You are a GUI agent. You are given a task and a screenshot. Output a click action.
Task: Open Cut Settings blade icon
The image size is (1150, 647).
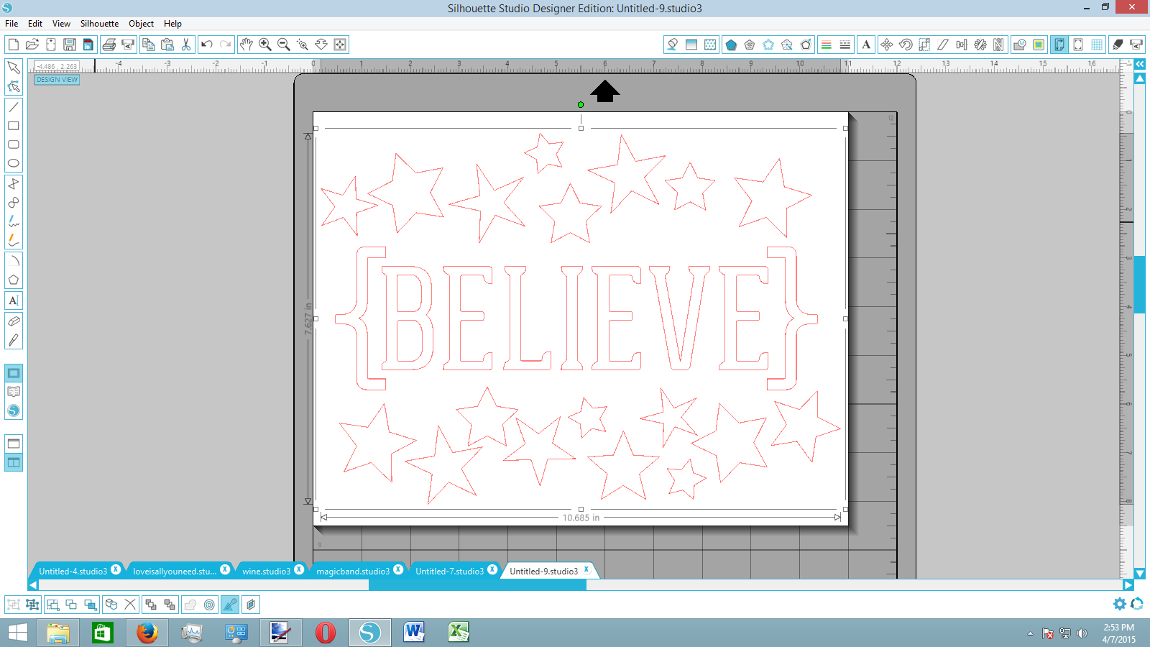(x=1118, y=45)
